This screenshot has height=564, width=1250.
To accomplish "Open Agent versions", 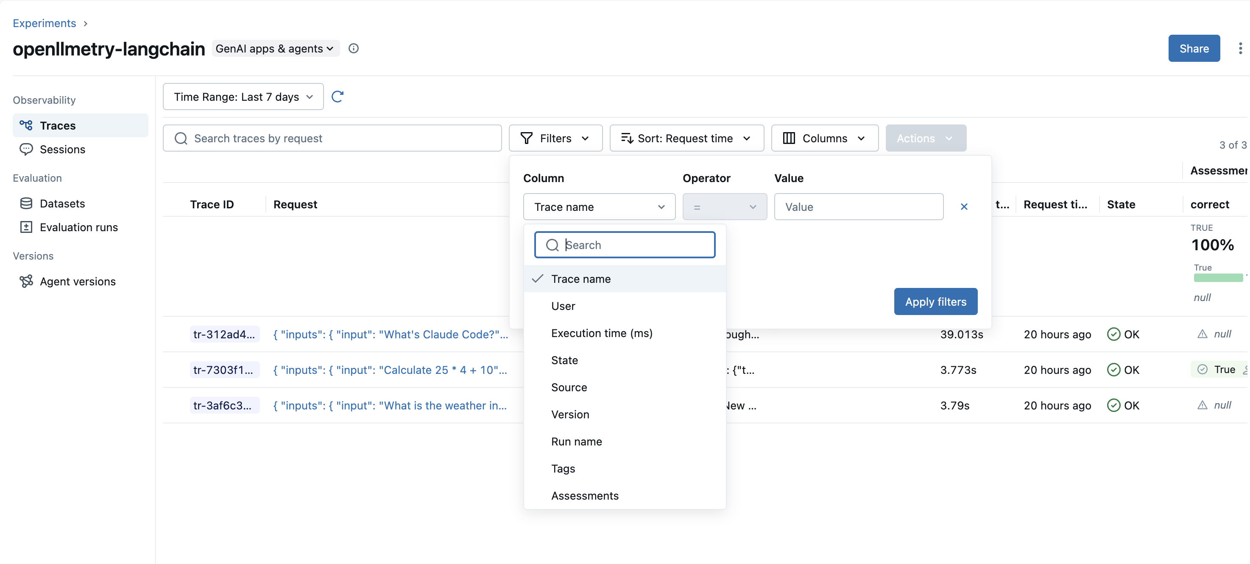I will coord(77,281).
